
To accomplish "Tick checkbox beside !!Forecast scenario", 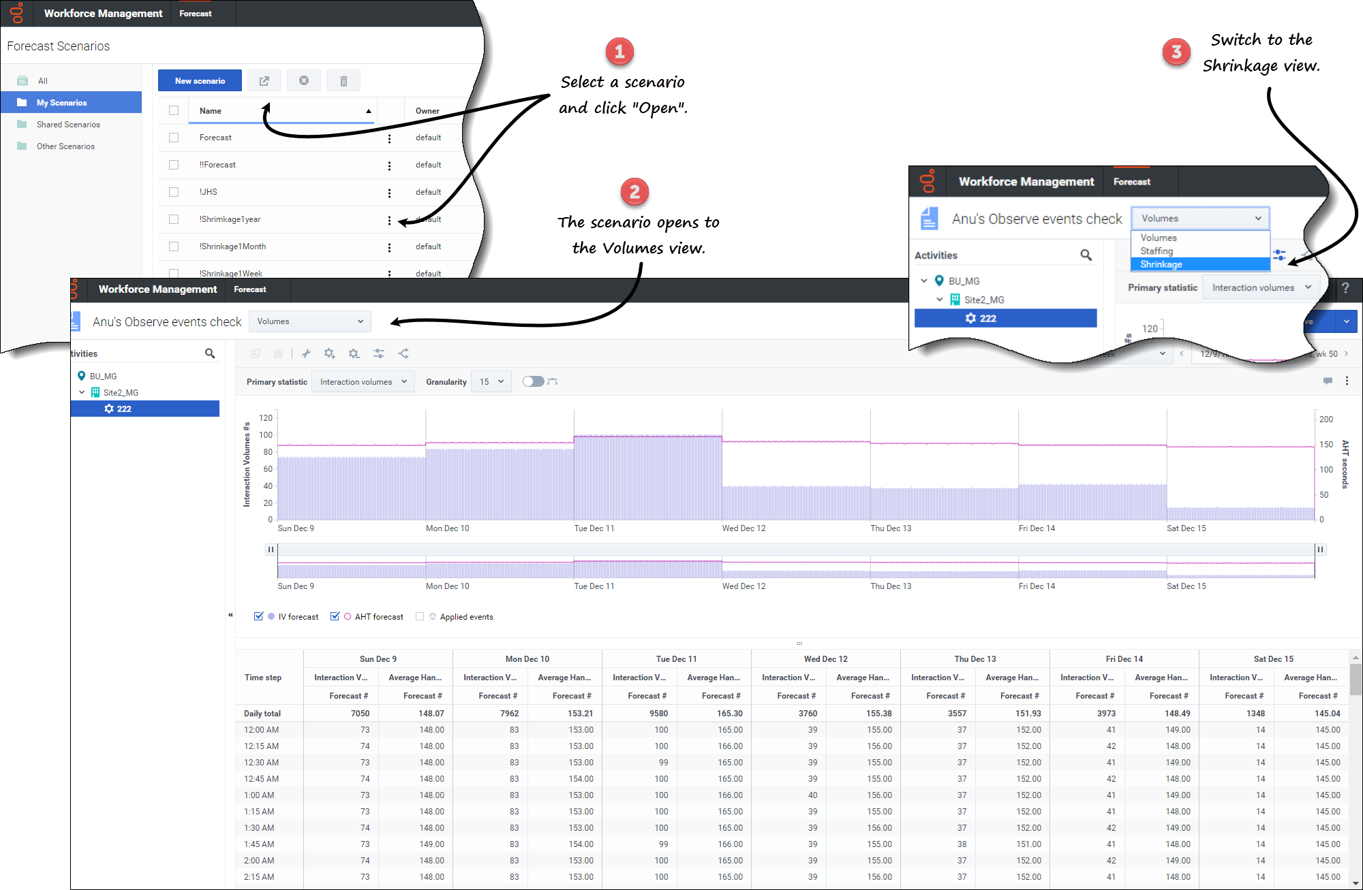I will 174,165.
